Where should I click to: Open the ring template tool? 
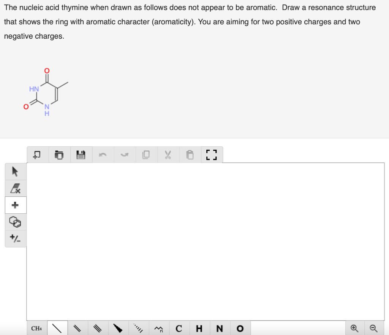[x=15, y=222]
